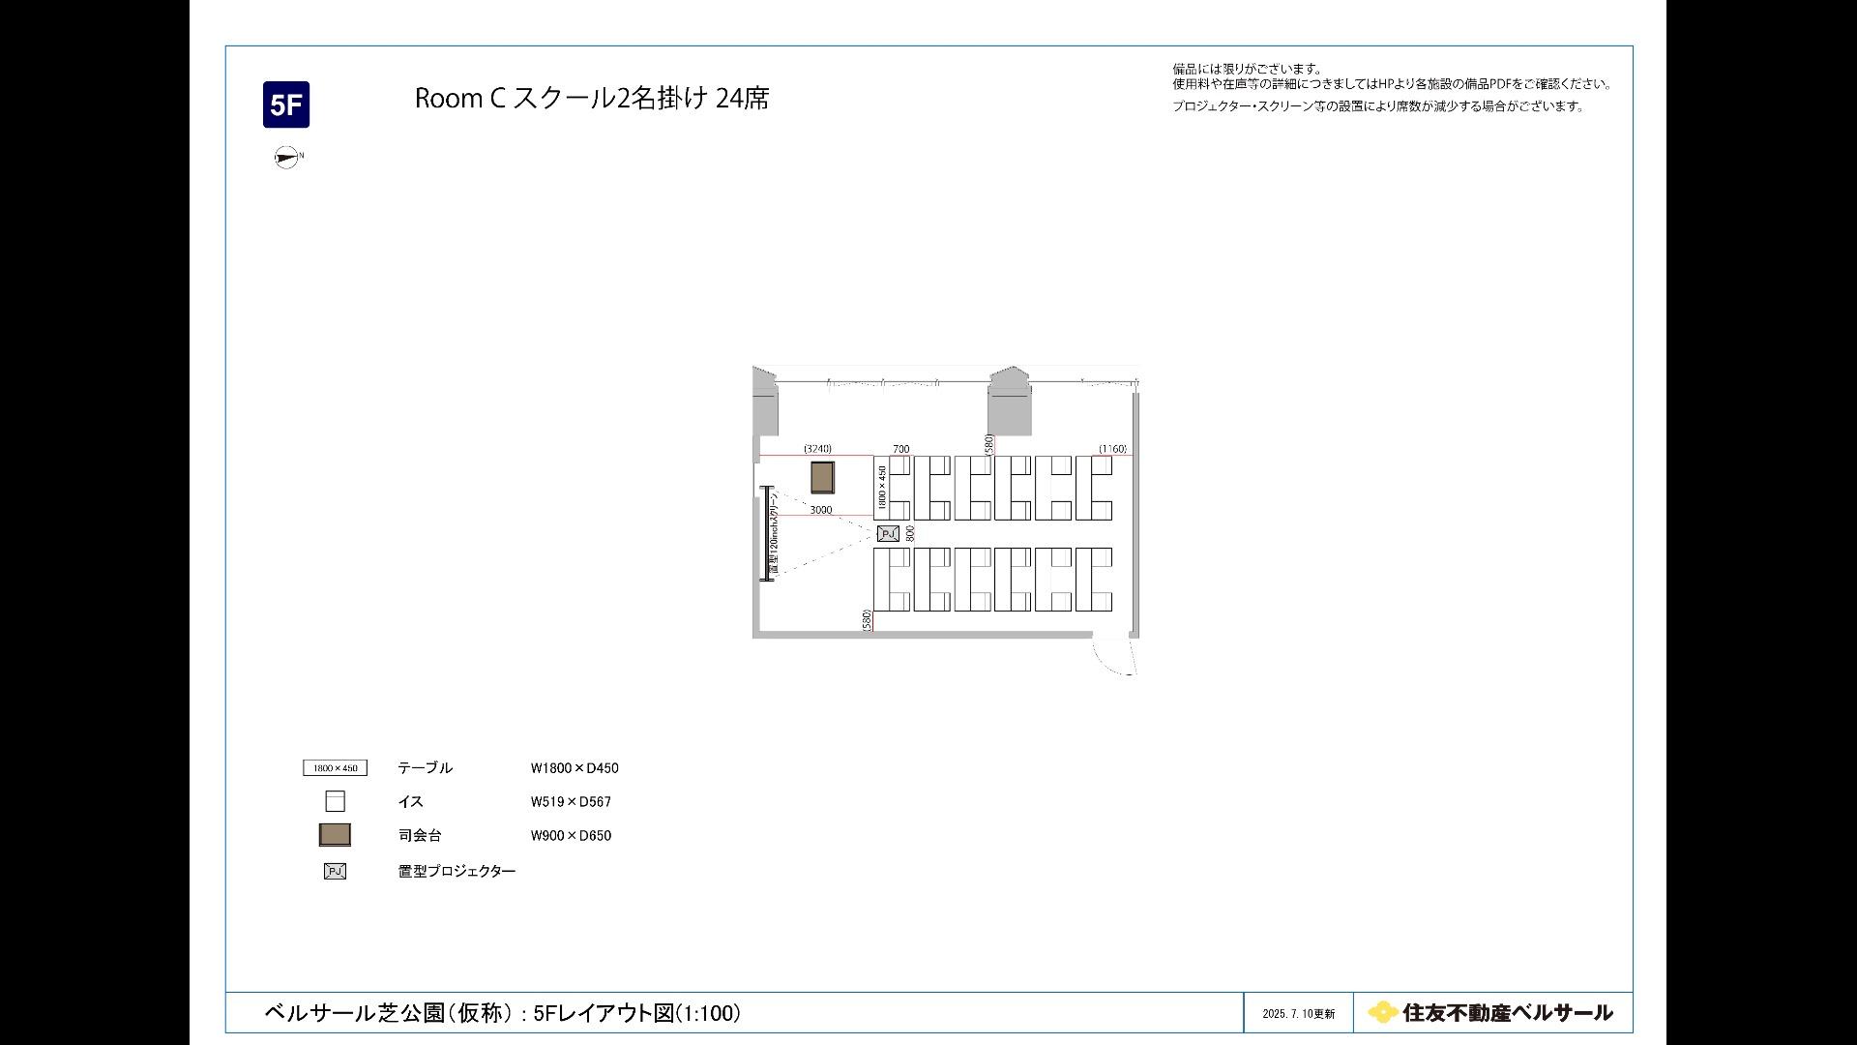Image resolution: width=1857 pixels, height=1045 pixels.
Task: Click the "(1160)" dimension label
Action: [x=1112, y=449]
